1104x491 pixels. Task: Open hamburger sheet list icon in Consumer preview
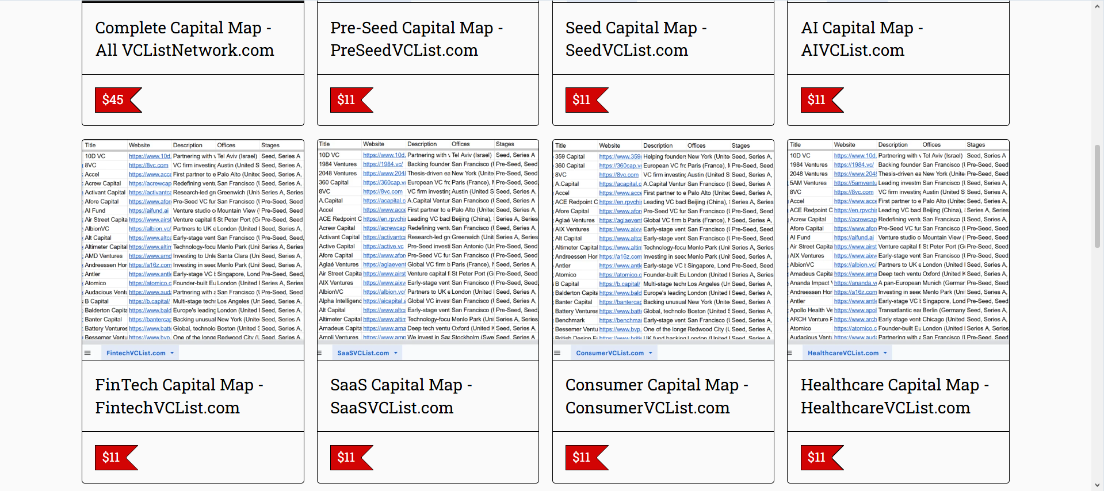pos(557,353)
